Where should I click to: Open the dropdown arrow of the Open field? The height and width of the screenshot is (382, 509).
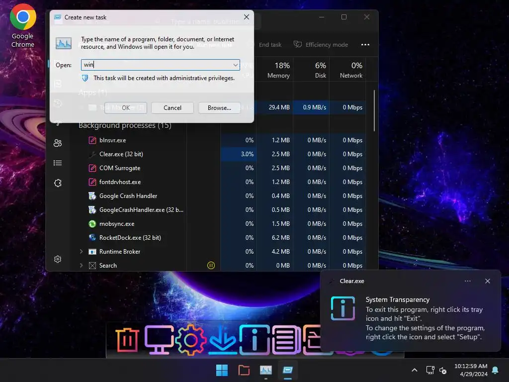235,65
